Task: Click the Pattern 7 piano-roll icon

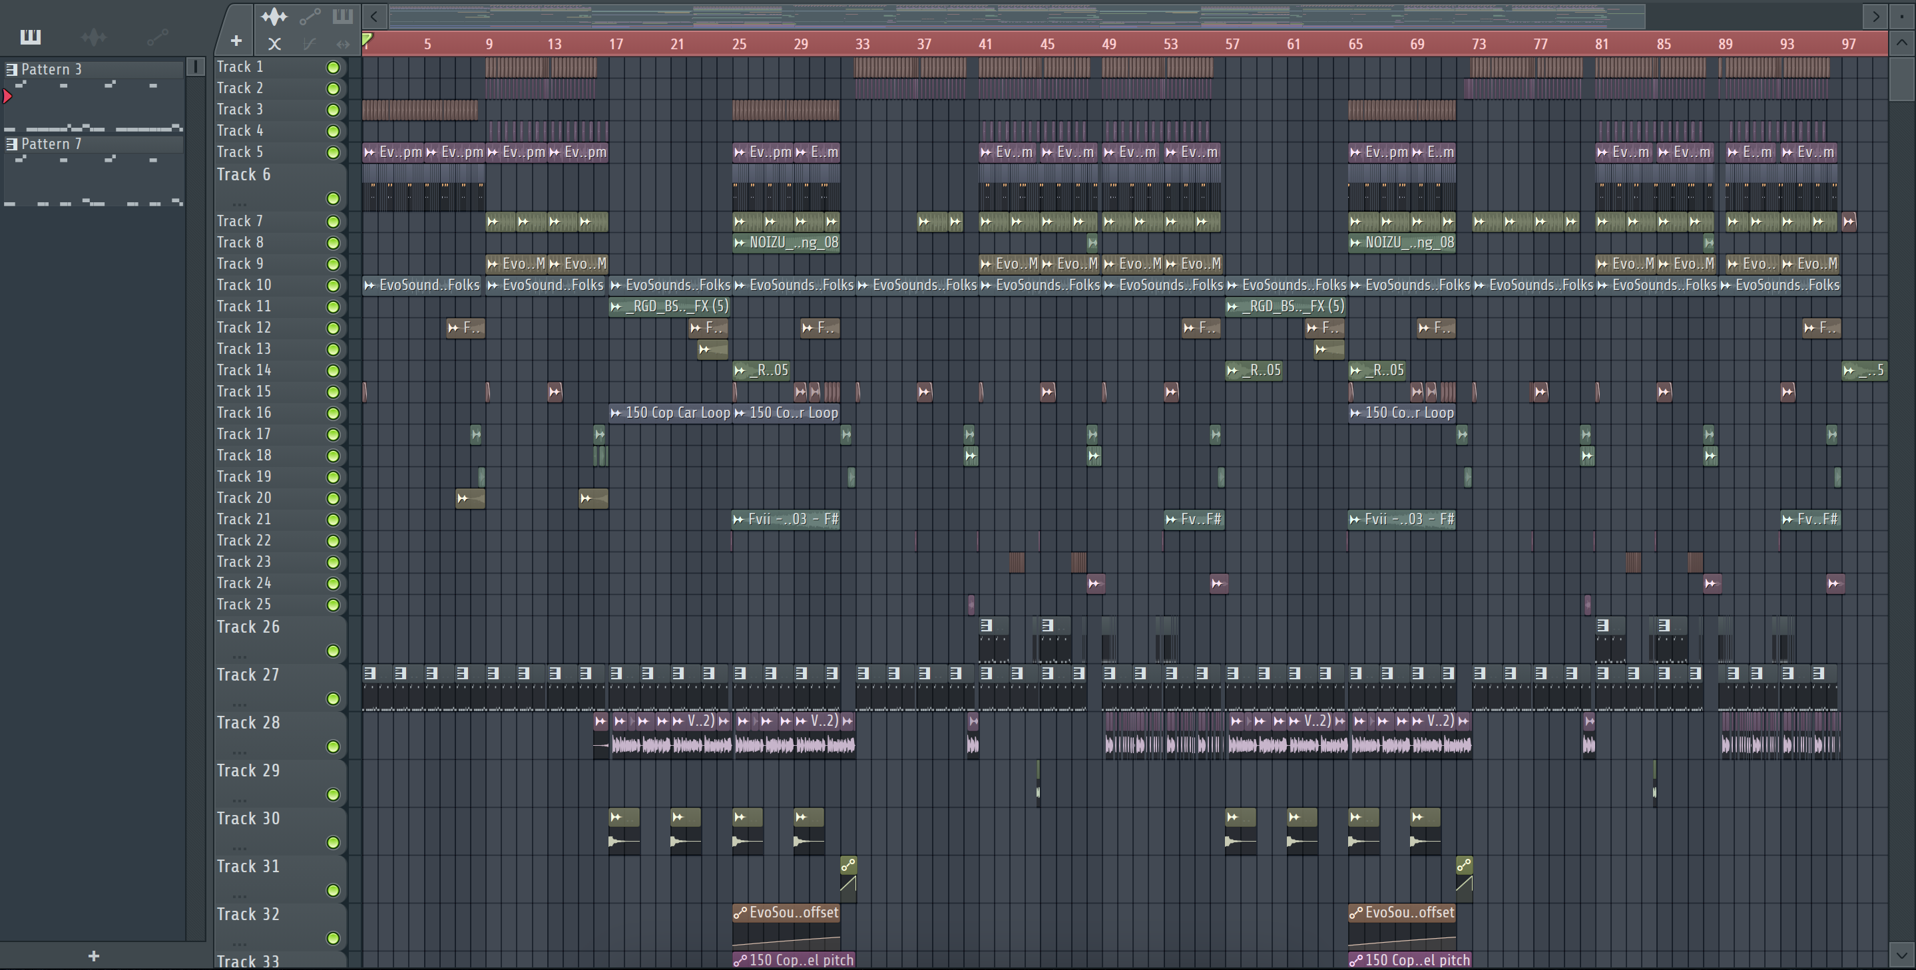Action: coord(11,144)
